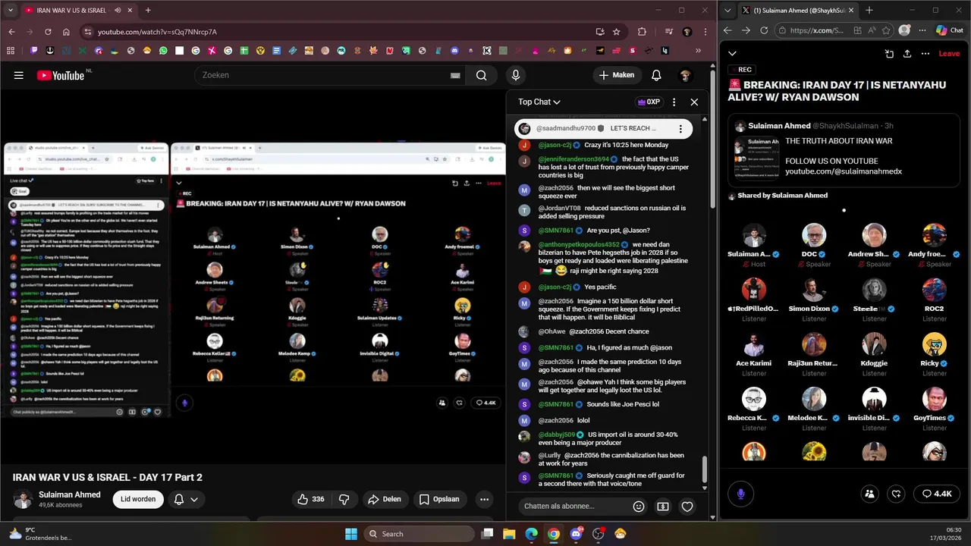The image size is (971, 546).
Task: Open YouTube account avatar menu
Action: click(685, 75)
